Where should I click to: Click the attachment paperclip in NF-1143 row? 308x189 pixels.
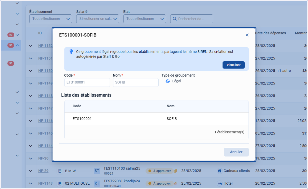[x=176, y=183]
